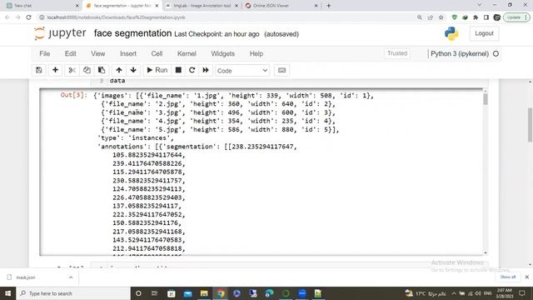Open the notification center icon
533x300 pixels.
pos(522,293)
